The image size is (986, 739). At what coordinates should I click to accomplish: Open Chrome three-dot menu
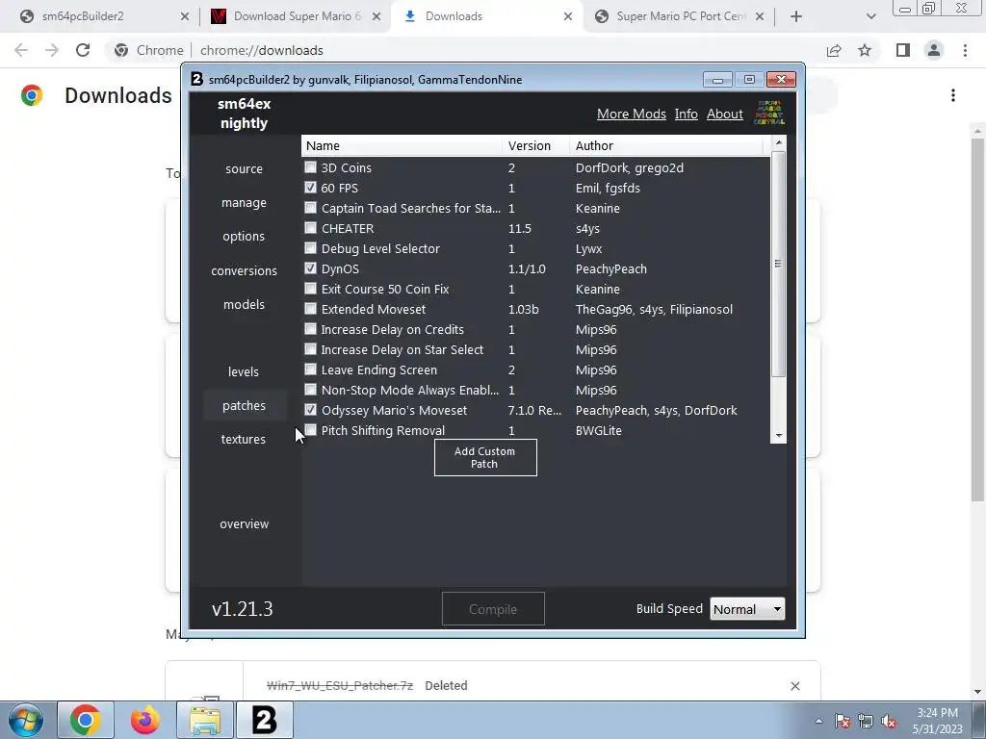point(965,50)
